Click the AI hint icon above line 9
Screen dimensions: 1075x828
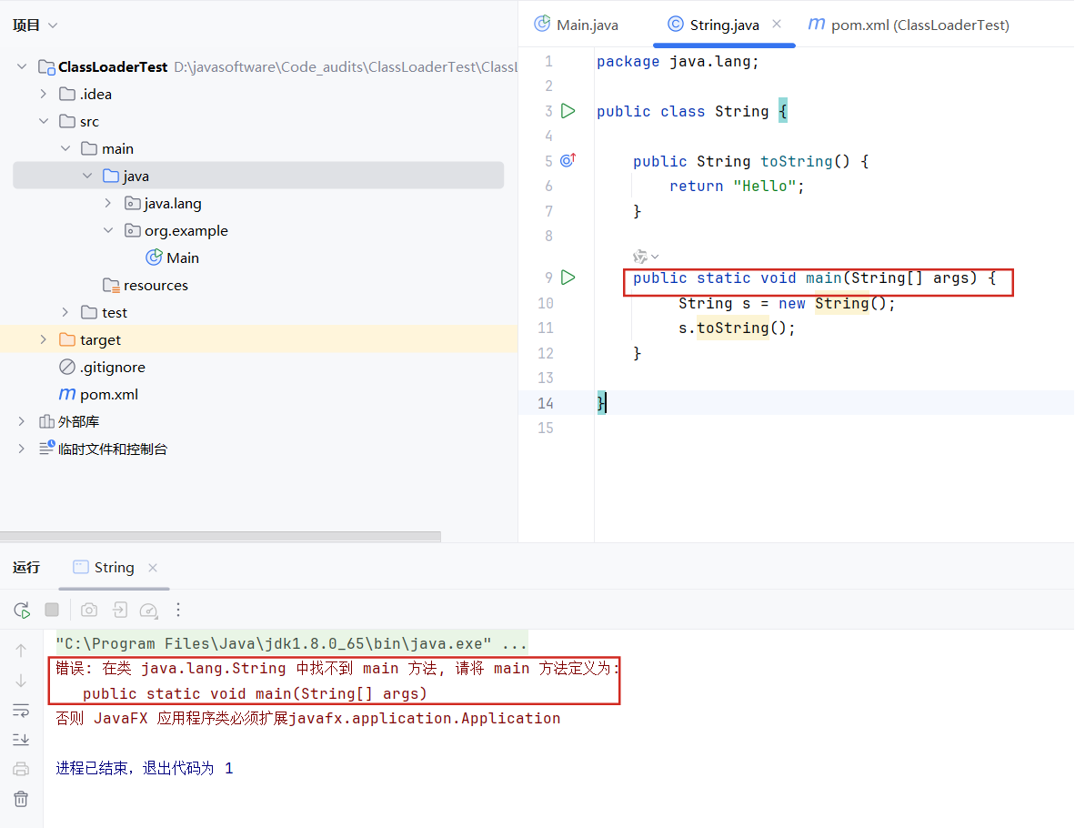click(x=640, y=257)
